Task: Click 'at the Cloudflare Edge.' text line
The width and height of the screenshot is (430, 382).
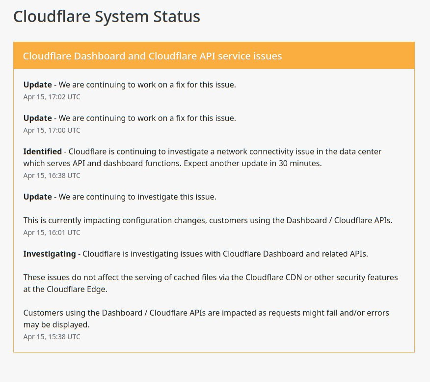Action: (65, 290)
